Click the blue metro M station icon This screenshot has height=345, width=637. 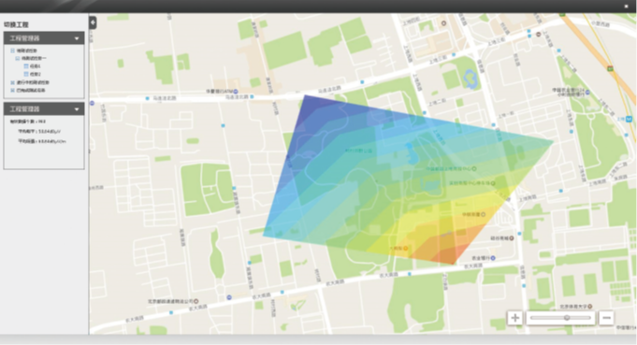[629, 119]
